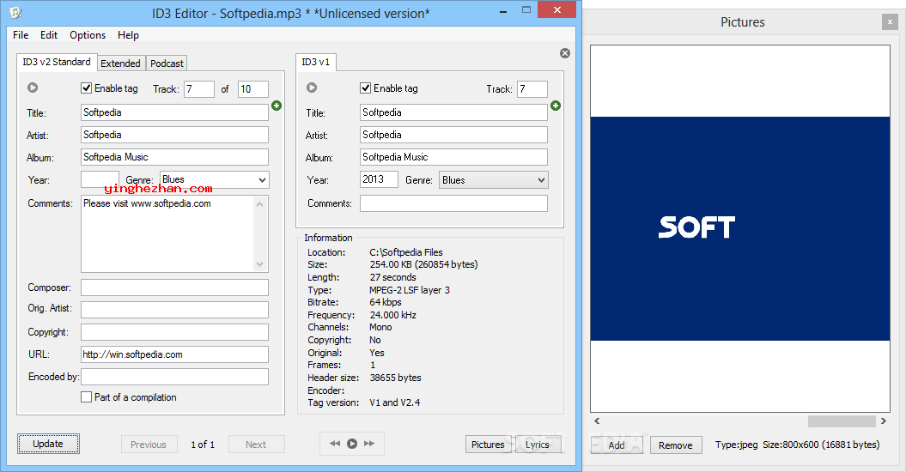Click the Lyrics button
906x472 pixels.
tap(538, 445)
